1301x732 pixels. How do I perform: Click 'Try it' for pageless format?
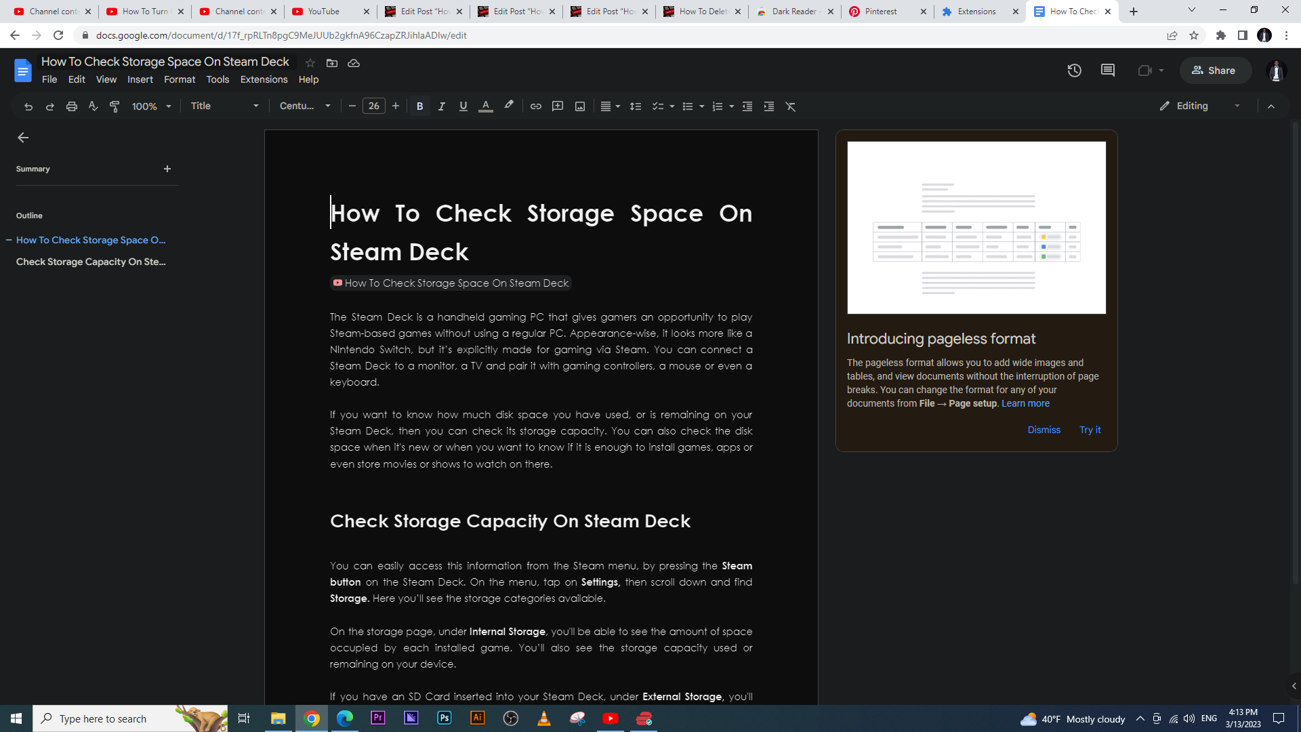pos(1090,430)
